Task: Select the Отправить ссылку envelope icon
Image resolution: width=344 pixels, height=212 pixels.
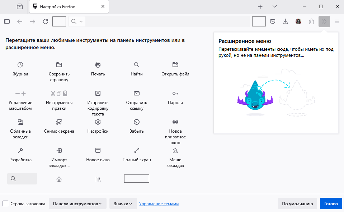Action: coord(136,93)
